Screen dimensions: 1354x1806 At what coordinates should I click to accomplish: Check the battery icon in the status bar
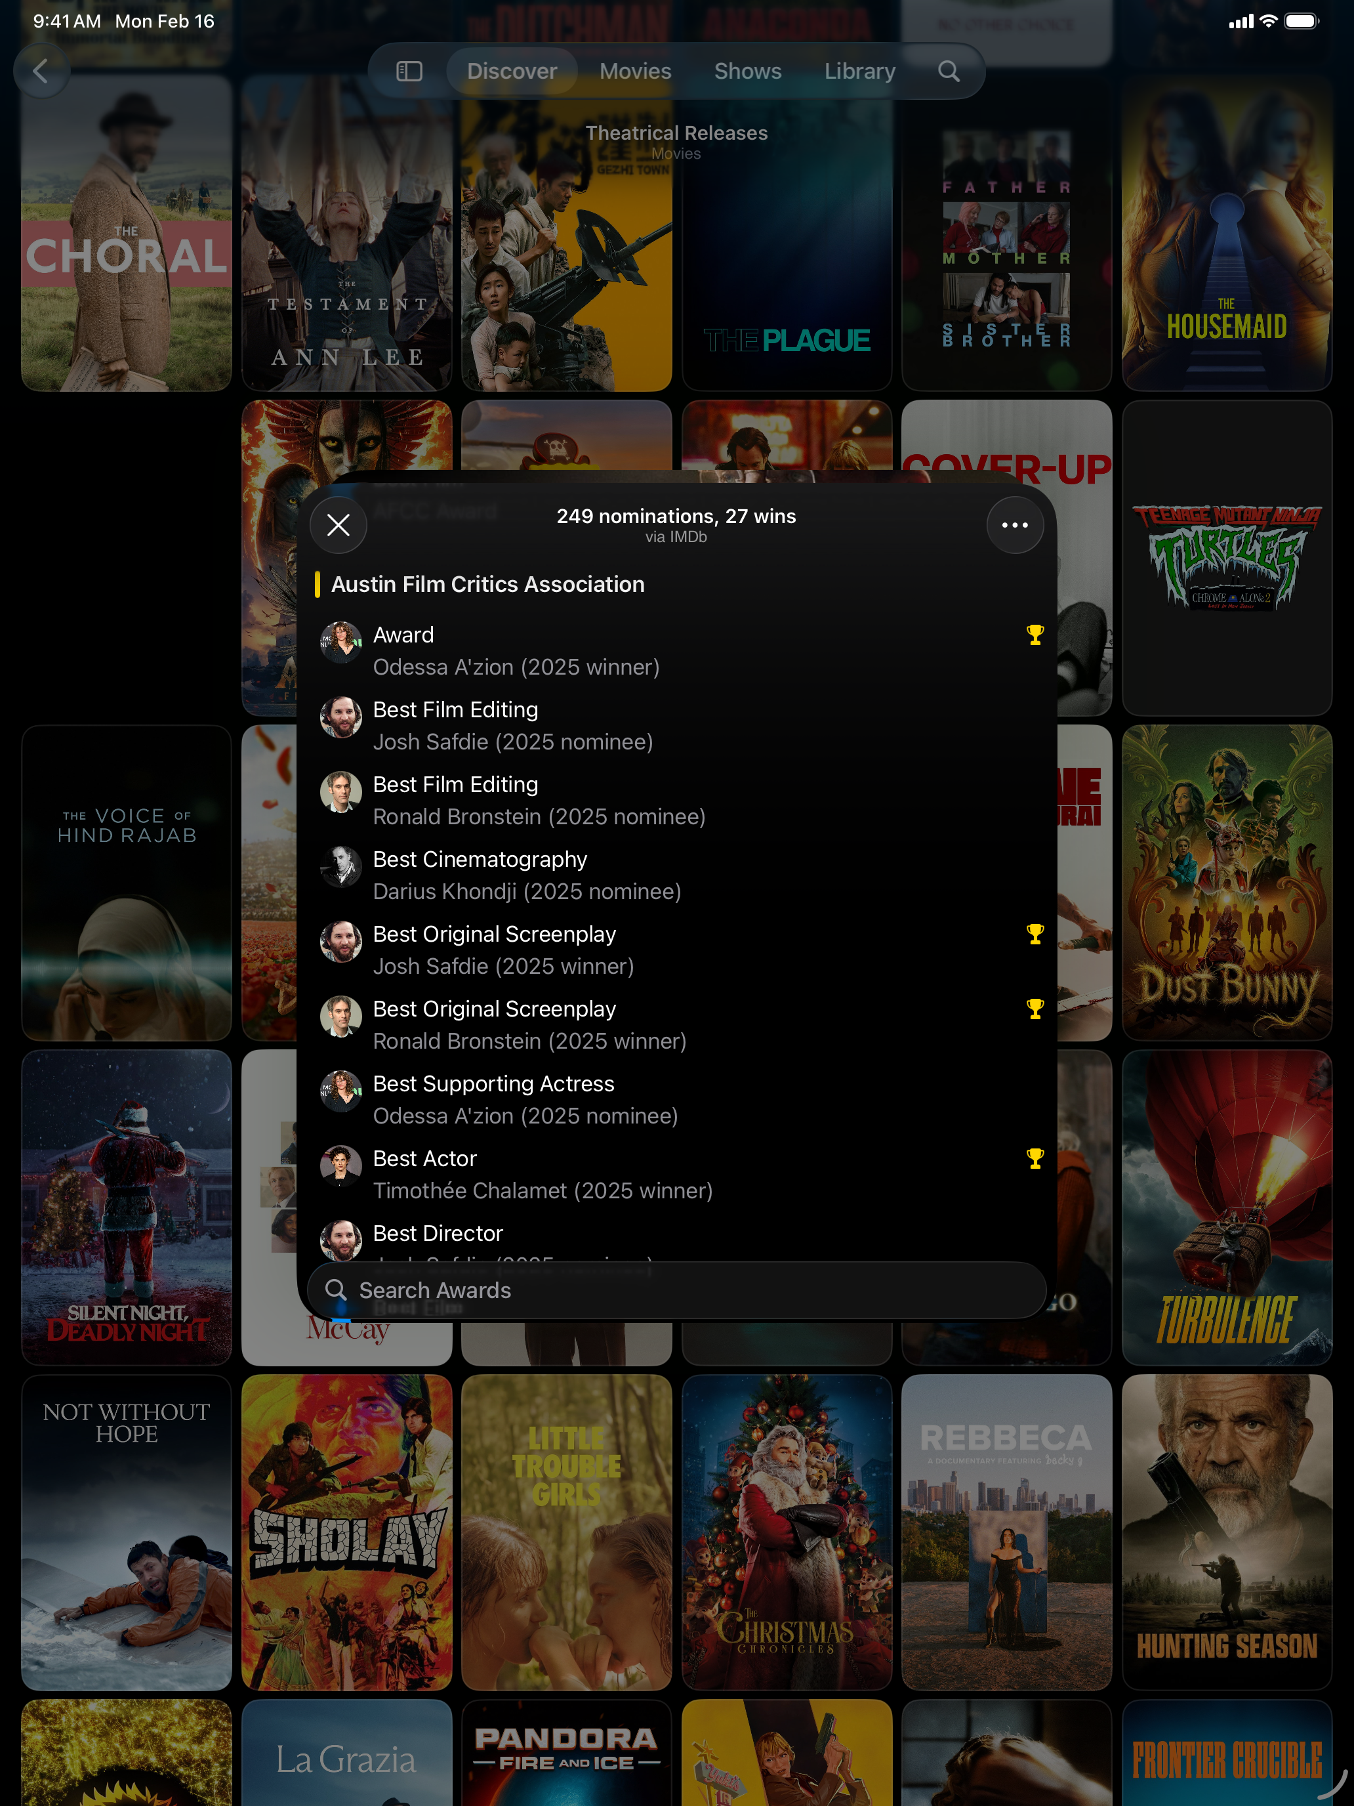(1301, 21)
